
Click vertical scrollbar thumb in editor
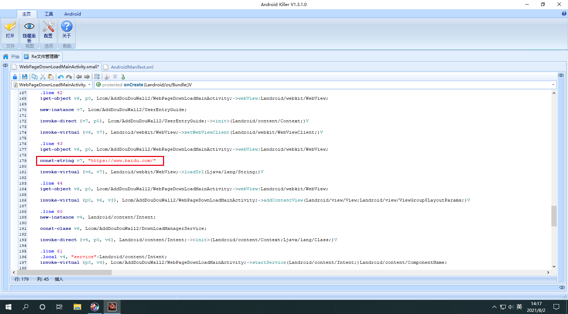(x=554, y=216)
